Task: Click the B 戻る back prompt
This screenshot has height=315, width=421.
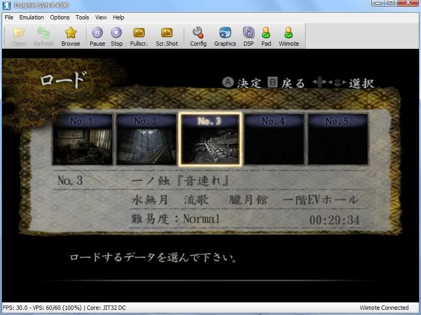Action: click(286, 83)
